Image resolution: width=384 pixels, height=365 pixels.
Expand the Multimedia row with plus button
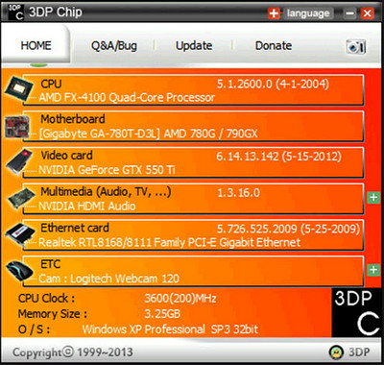coord(373,198)
